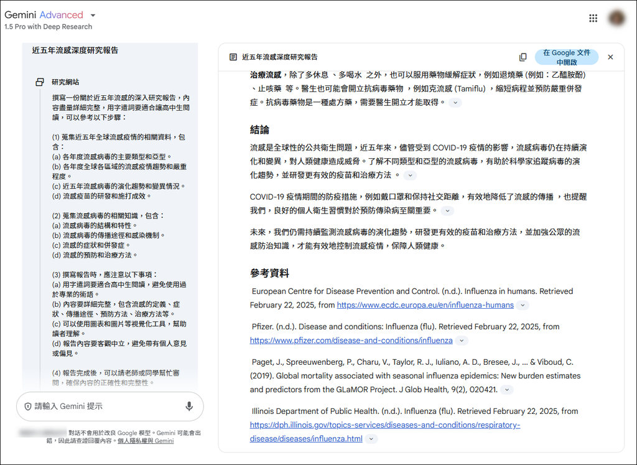The image size is (637, 465).
Task: Click line (3) 撰寫報告時，應注意以下事項
Action: [105, 275]
